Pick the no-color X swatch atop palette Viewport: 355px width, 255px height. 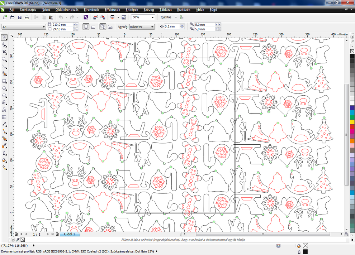point(352,51)
